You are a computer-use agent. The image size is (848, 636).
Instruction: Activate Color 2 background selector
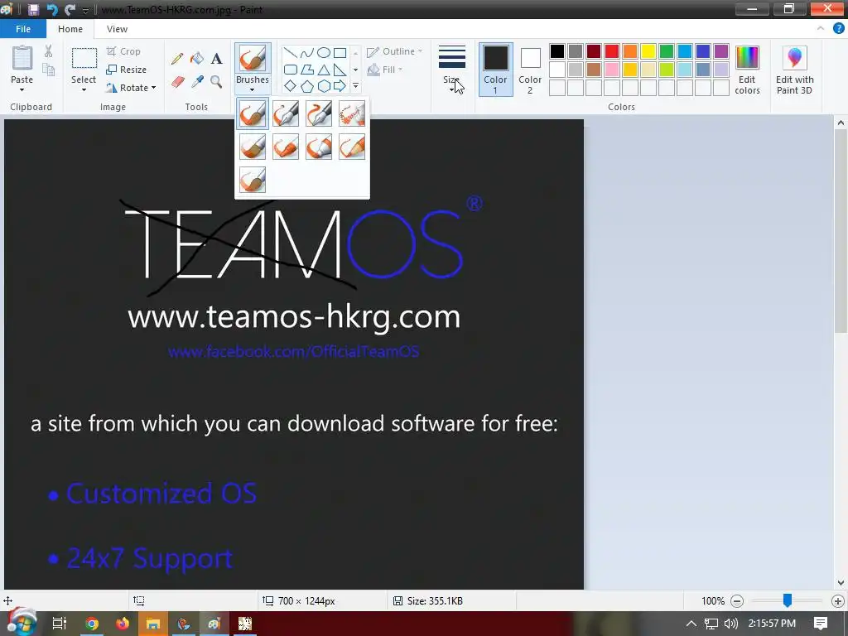click(530, 70)
